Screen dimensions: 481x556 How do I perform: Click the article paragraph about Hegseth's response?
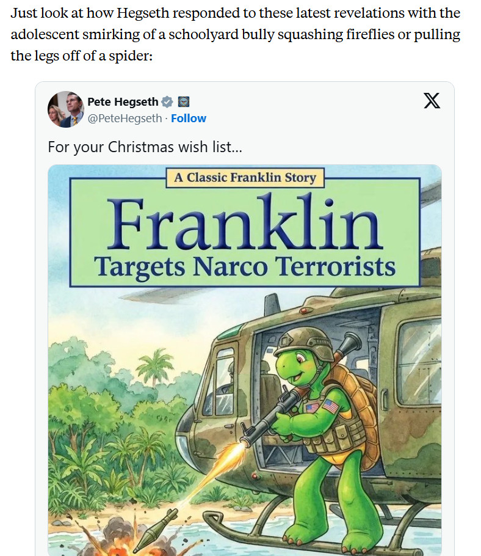coord(236,34)
